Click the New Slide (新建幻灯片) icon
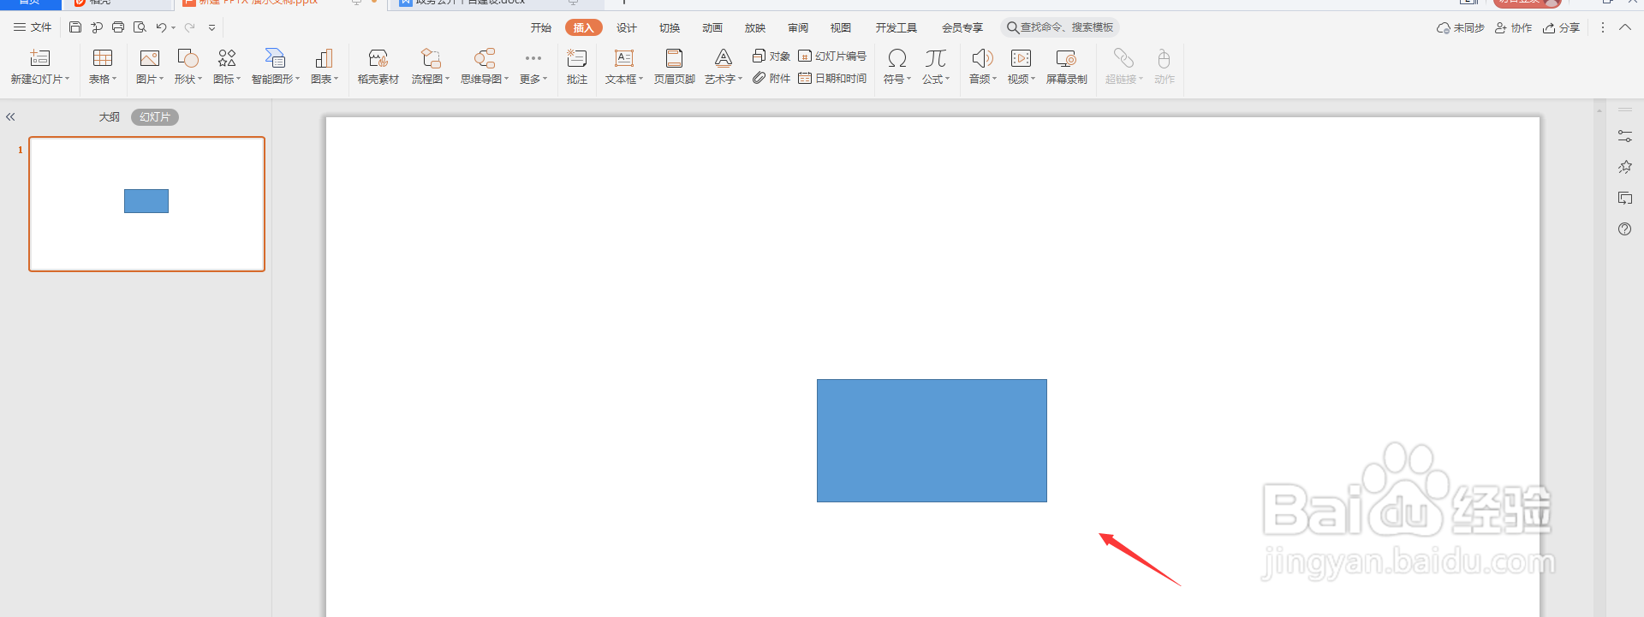 tap(40, 58)
